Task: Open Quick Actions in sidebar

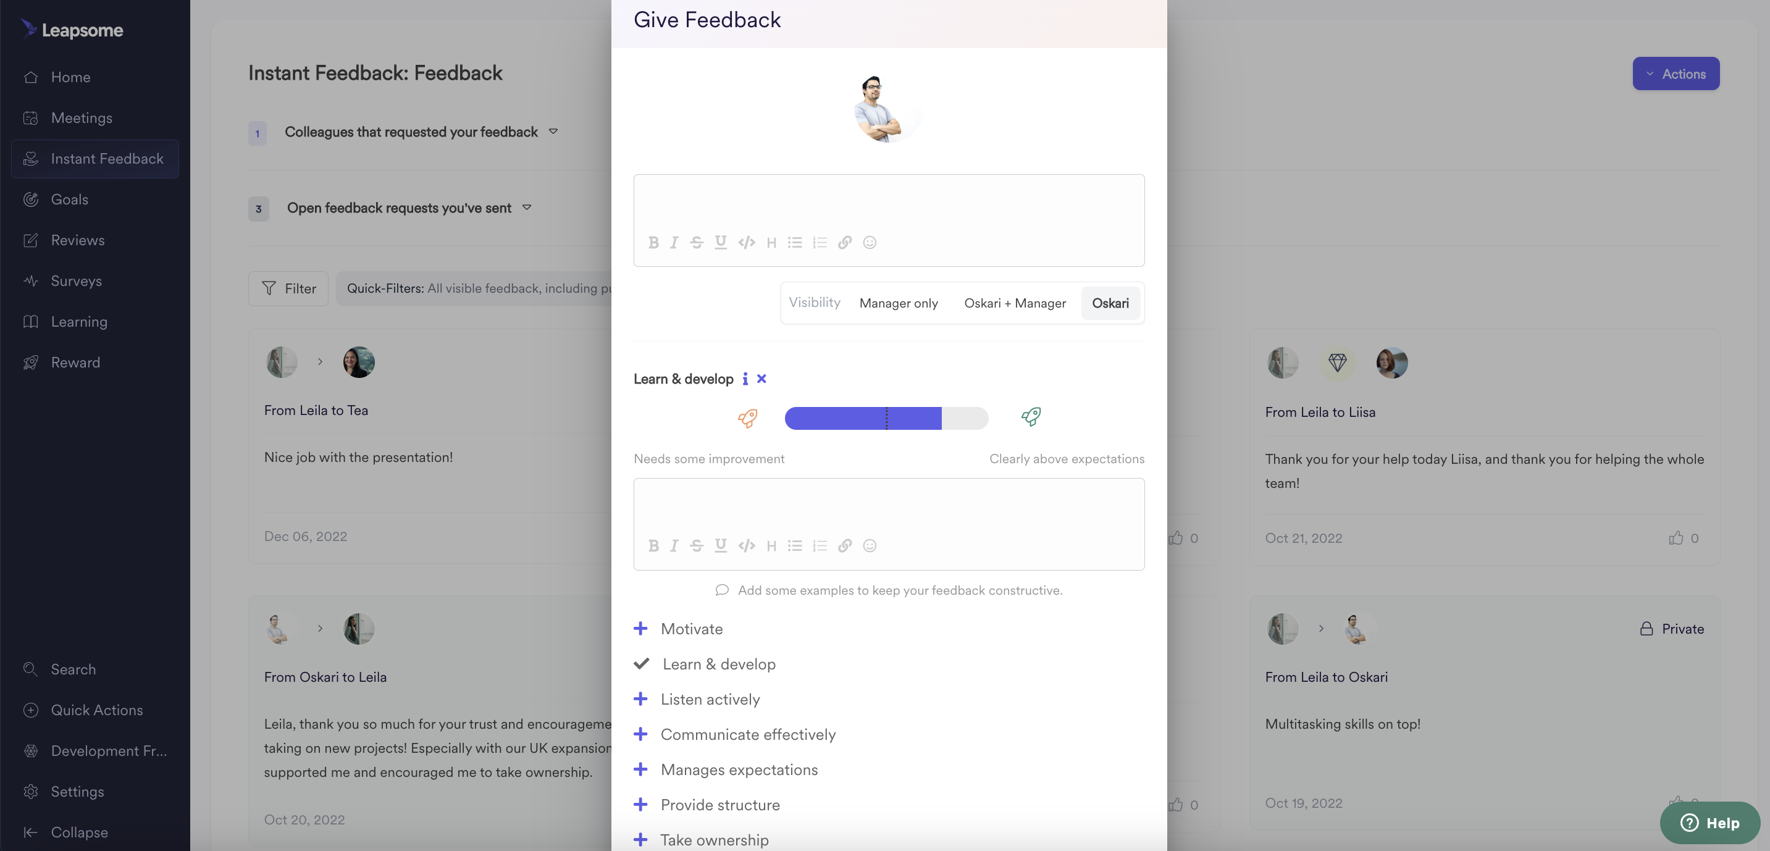Action: pos(95,710)
